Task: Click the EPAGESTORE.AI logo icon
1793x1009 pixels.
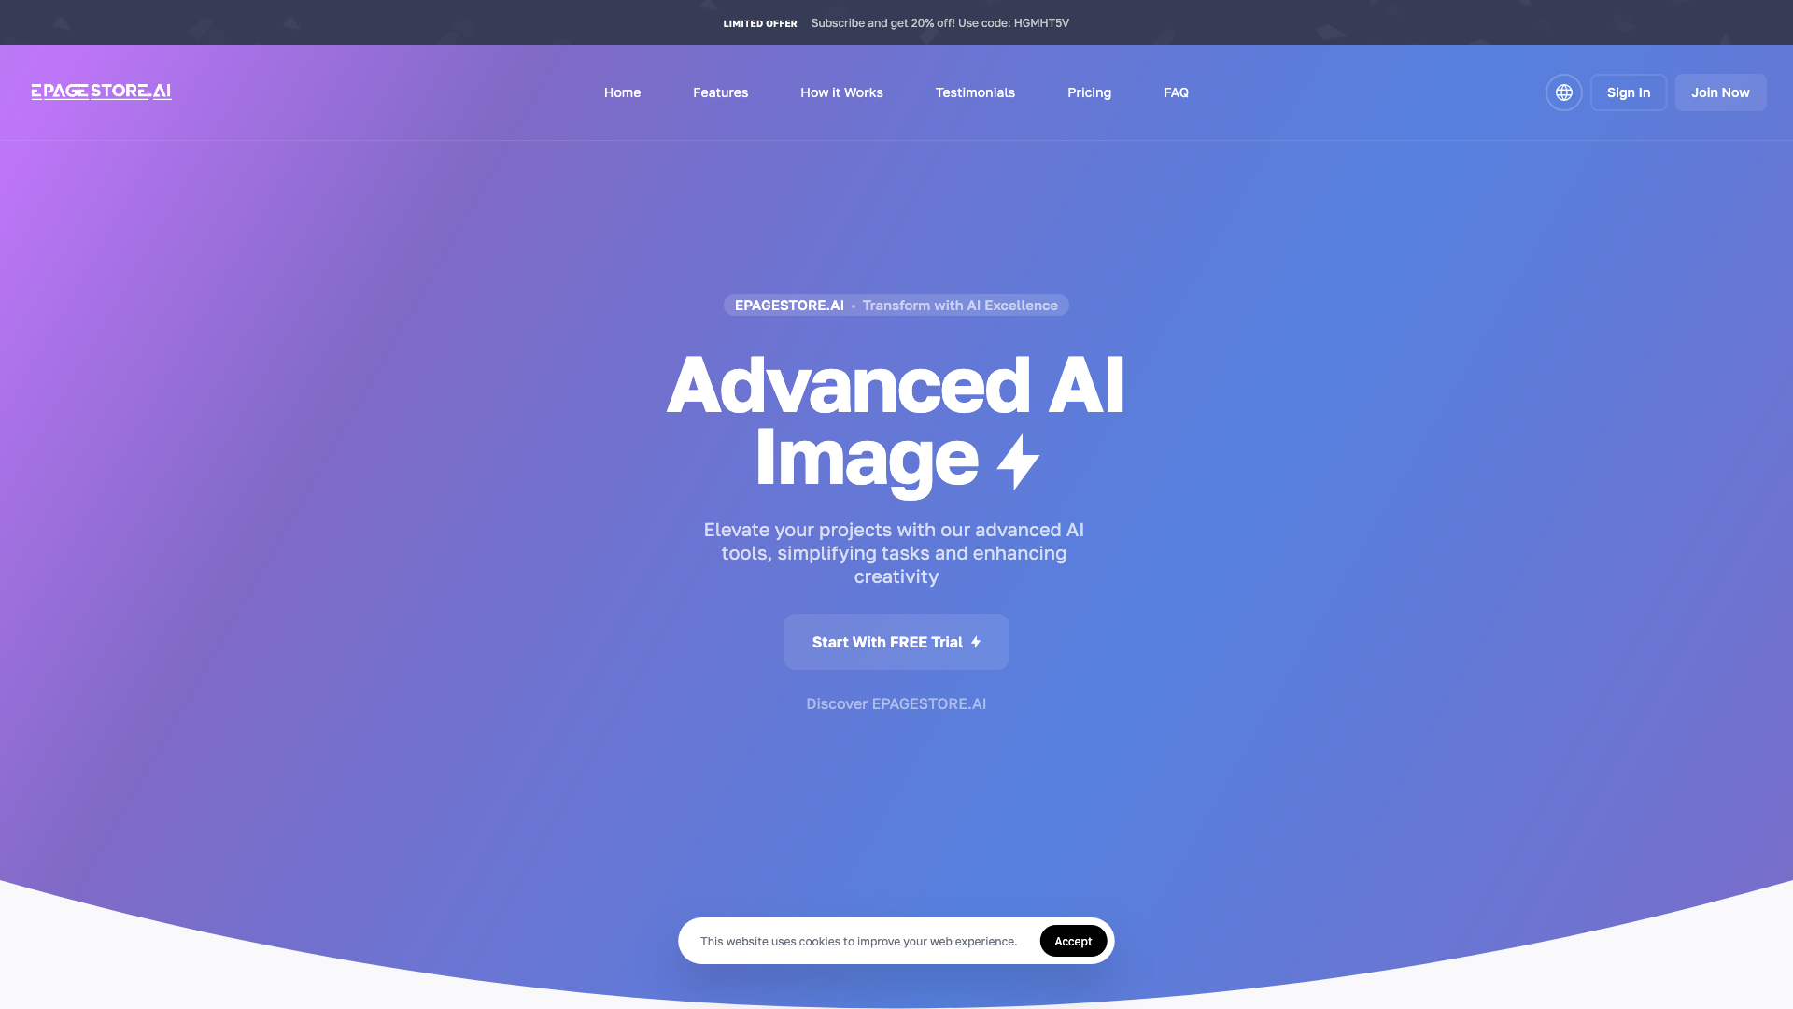Action: coord(101,92)
